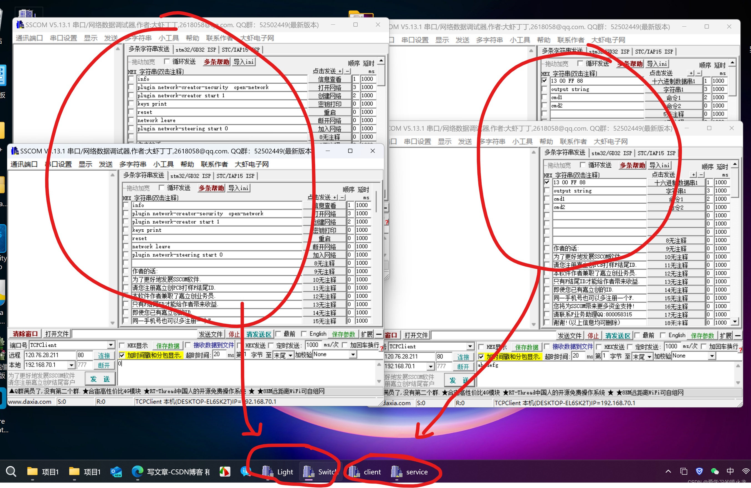The width and height of the screenshot is (751, 488).
Task: Expand the 端口号 TCPClient dropdown
Action: coord(110,345)
